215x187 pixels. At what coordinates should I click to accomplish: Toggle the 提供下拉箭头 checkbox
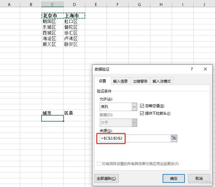(x=142, y=113)
